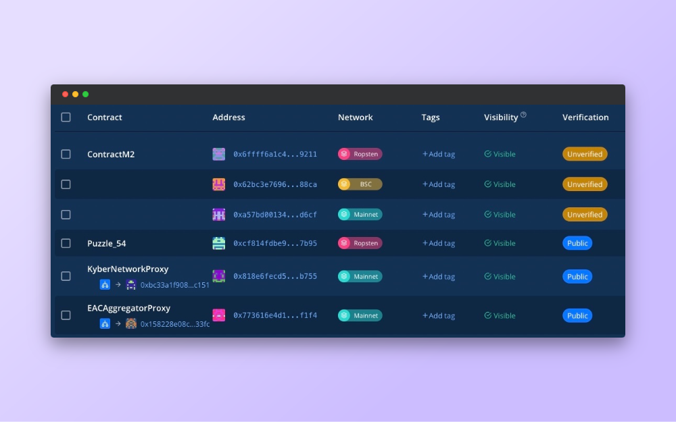Click the identicon beside 0x773616e4d1...f1f4
Screen dimensions: 676x422
click(x=218, y=315)
